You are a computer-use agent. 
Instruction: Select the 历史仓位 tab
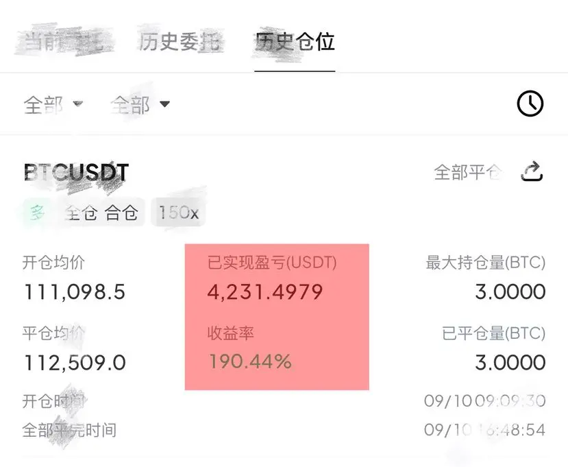pyautogui.click(x=295, y=41)
